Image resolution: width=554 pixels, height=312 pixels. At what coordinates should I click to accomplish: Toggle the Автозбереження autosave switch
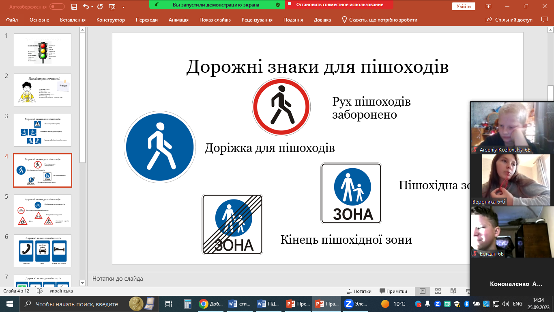pyautogui.click(x=57, y=6)
